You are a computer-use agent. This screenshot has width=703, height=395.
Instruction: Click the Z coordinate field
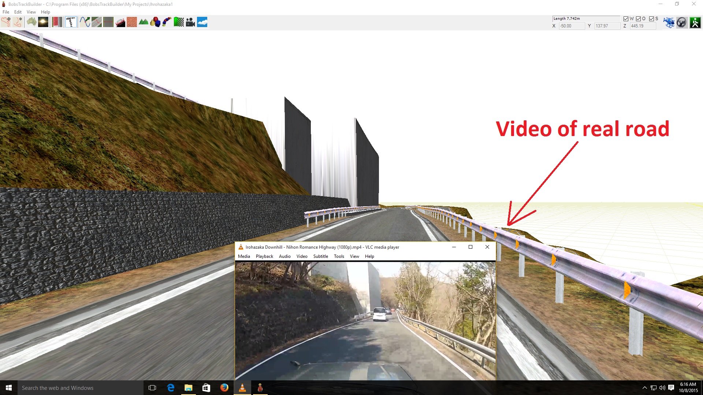click(x=643, y=26)
